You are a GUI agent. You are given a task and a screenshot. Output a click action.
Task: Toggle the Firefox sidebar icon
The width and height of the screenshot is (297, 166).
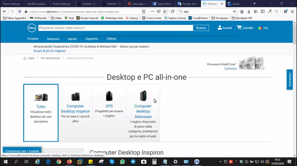point(263,12)
